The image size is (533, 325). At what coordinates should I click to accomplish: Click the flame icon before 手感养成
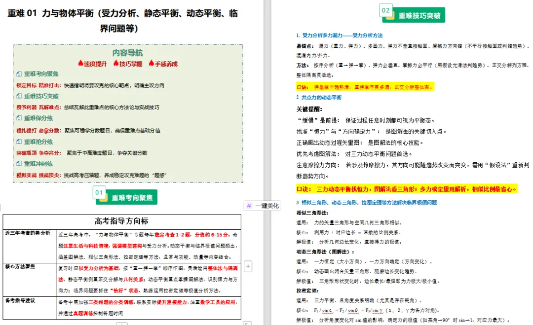pyautogui.click(x=152, y=63)
